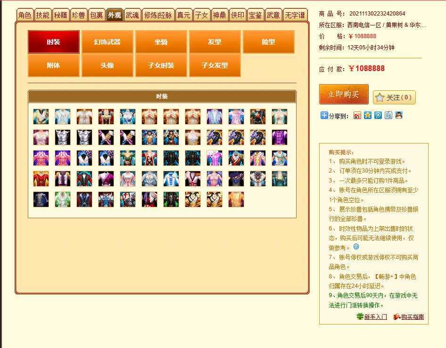The height and width of the screenshot is (348, 446).
Task: Select teal costume ending the fourth row
Action: point(279,179)
